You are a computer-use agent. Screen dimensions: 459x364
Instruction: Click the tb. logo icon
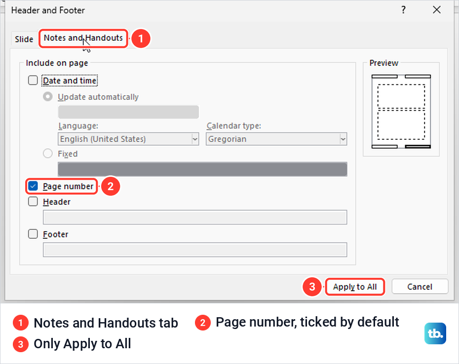(435, 333)
